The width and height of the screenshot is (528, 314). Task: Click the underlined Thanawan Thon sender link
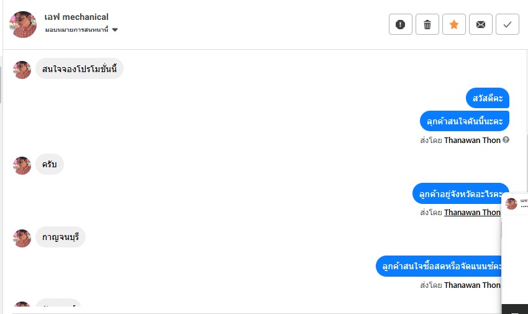coord(472,213)
